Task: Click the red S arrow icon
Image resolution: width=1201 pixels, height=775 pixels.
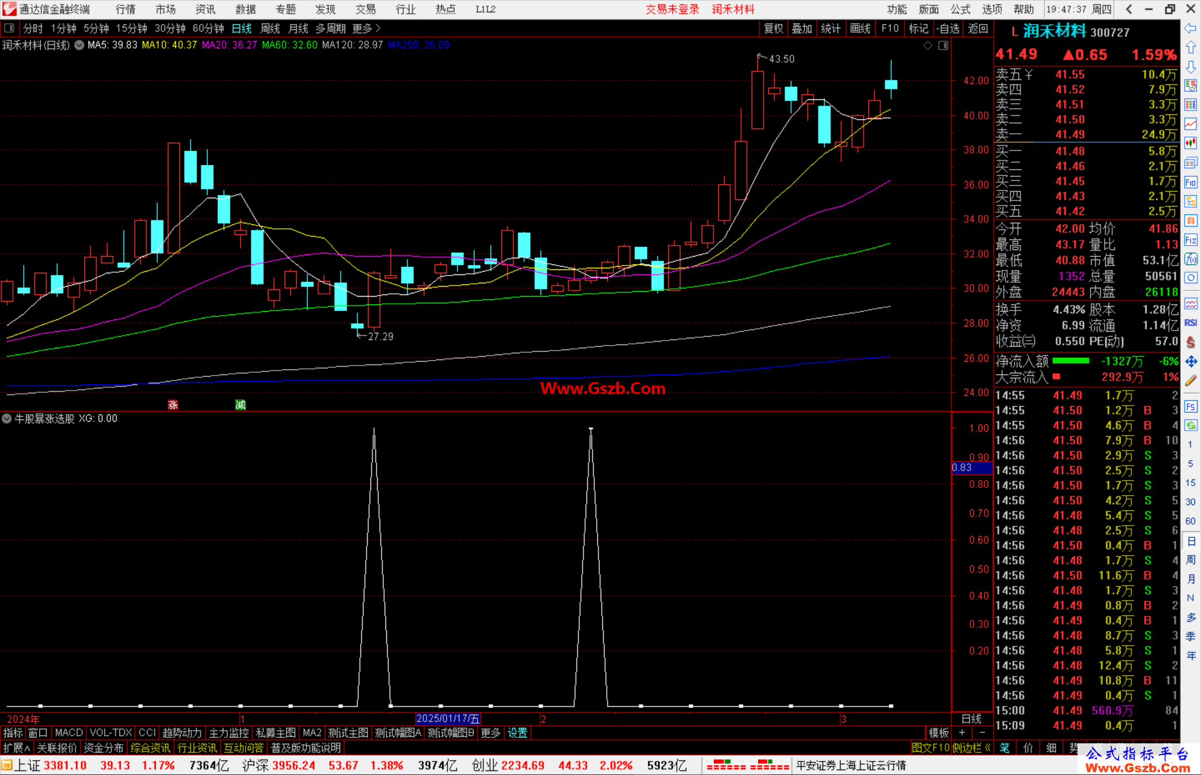Action: (1190, 342)
